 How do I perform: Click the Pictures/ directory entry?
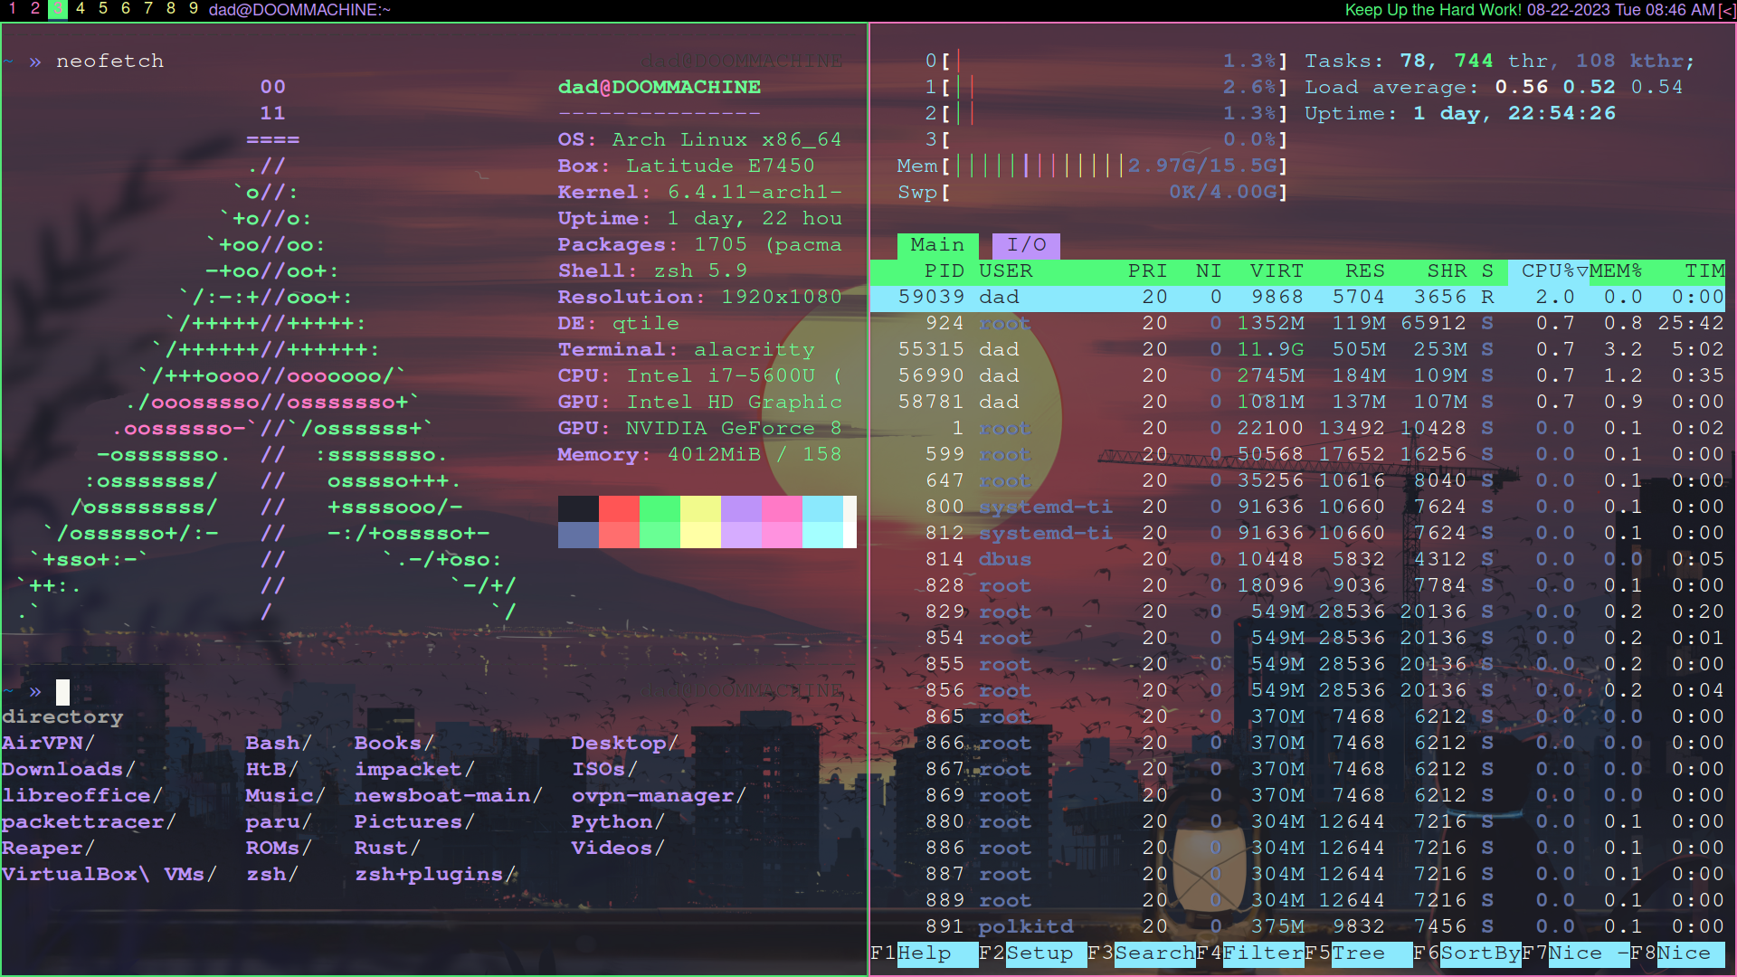[x=414, y=822]
